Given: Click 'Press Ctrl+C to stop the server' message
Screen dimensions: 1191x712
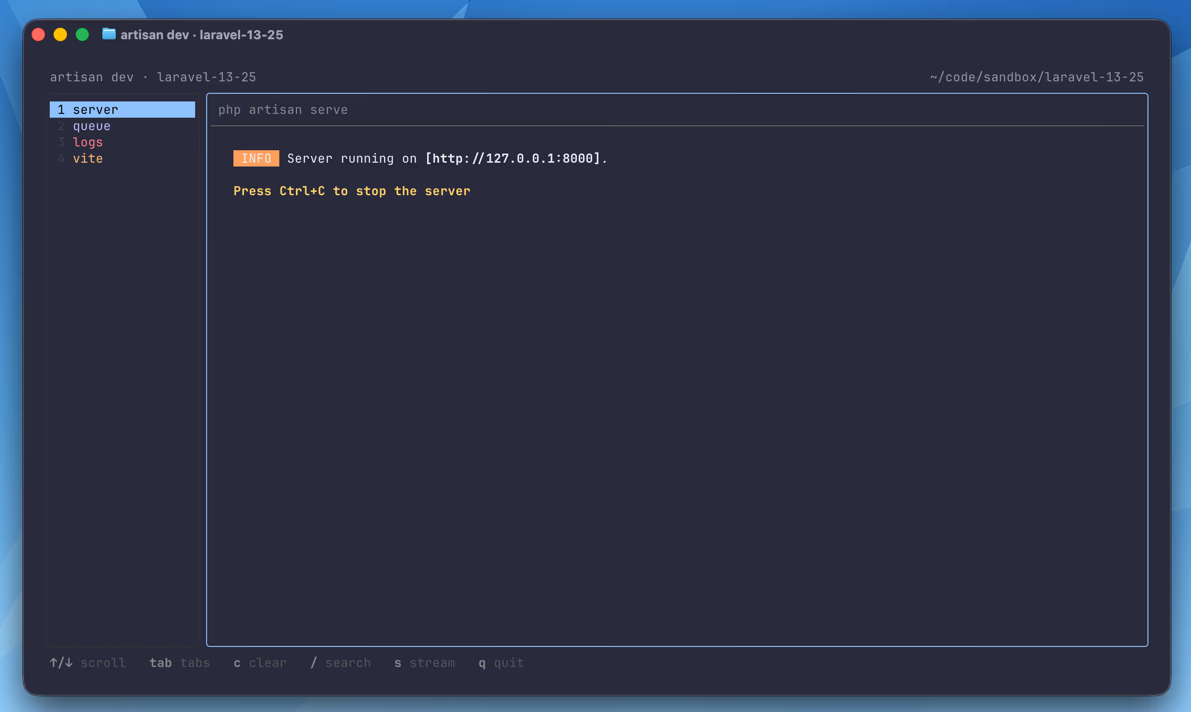Looking at the screenshot, I should click(x=352, y=191).
